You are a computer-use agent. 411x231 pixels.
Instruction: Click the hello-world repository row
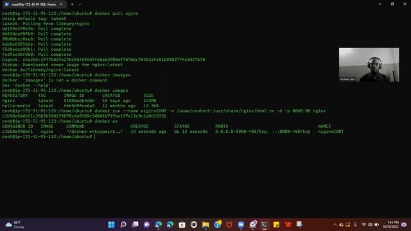80,106
